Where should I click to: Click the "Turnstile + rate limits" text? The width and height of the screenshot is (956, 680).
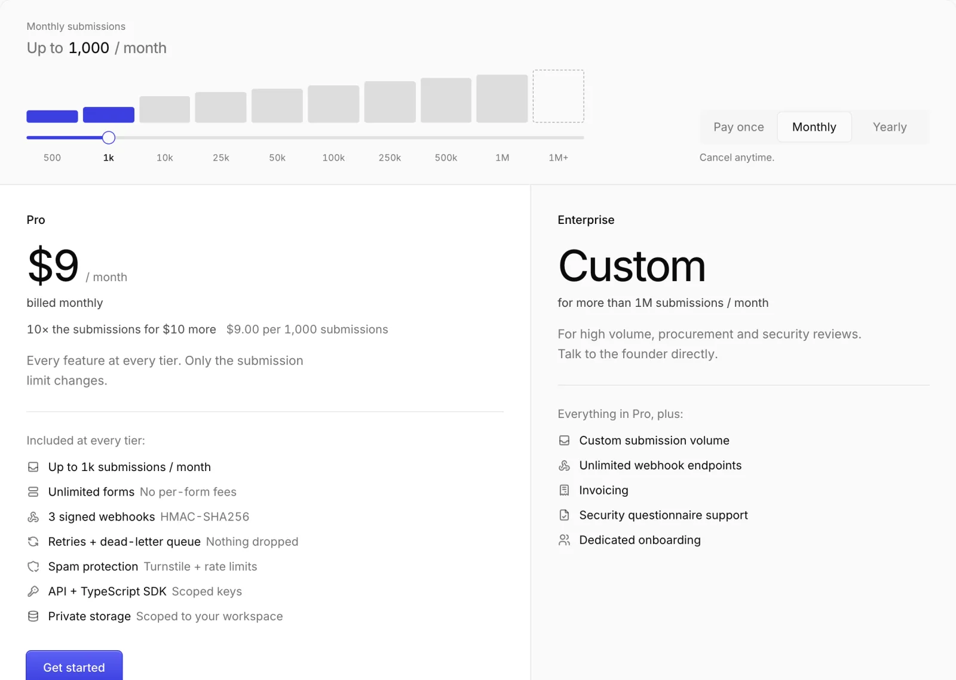point(200,567)
